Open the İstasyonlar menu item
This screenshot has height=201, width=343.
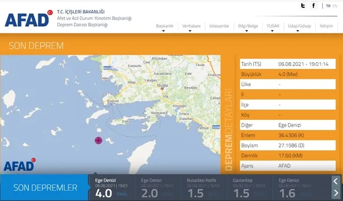pos(219,26)
